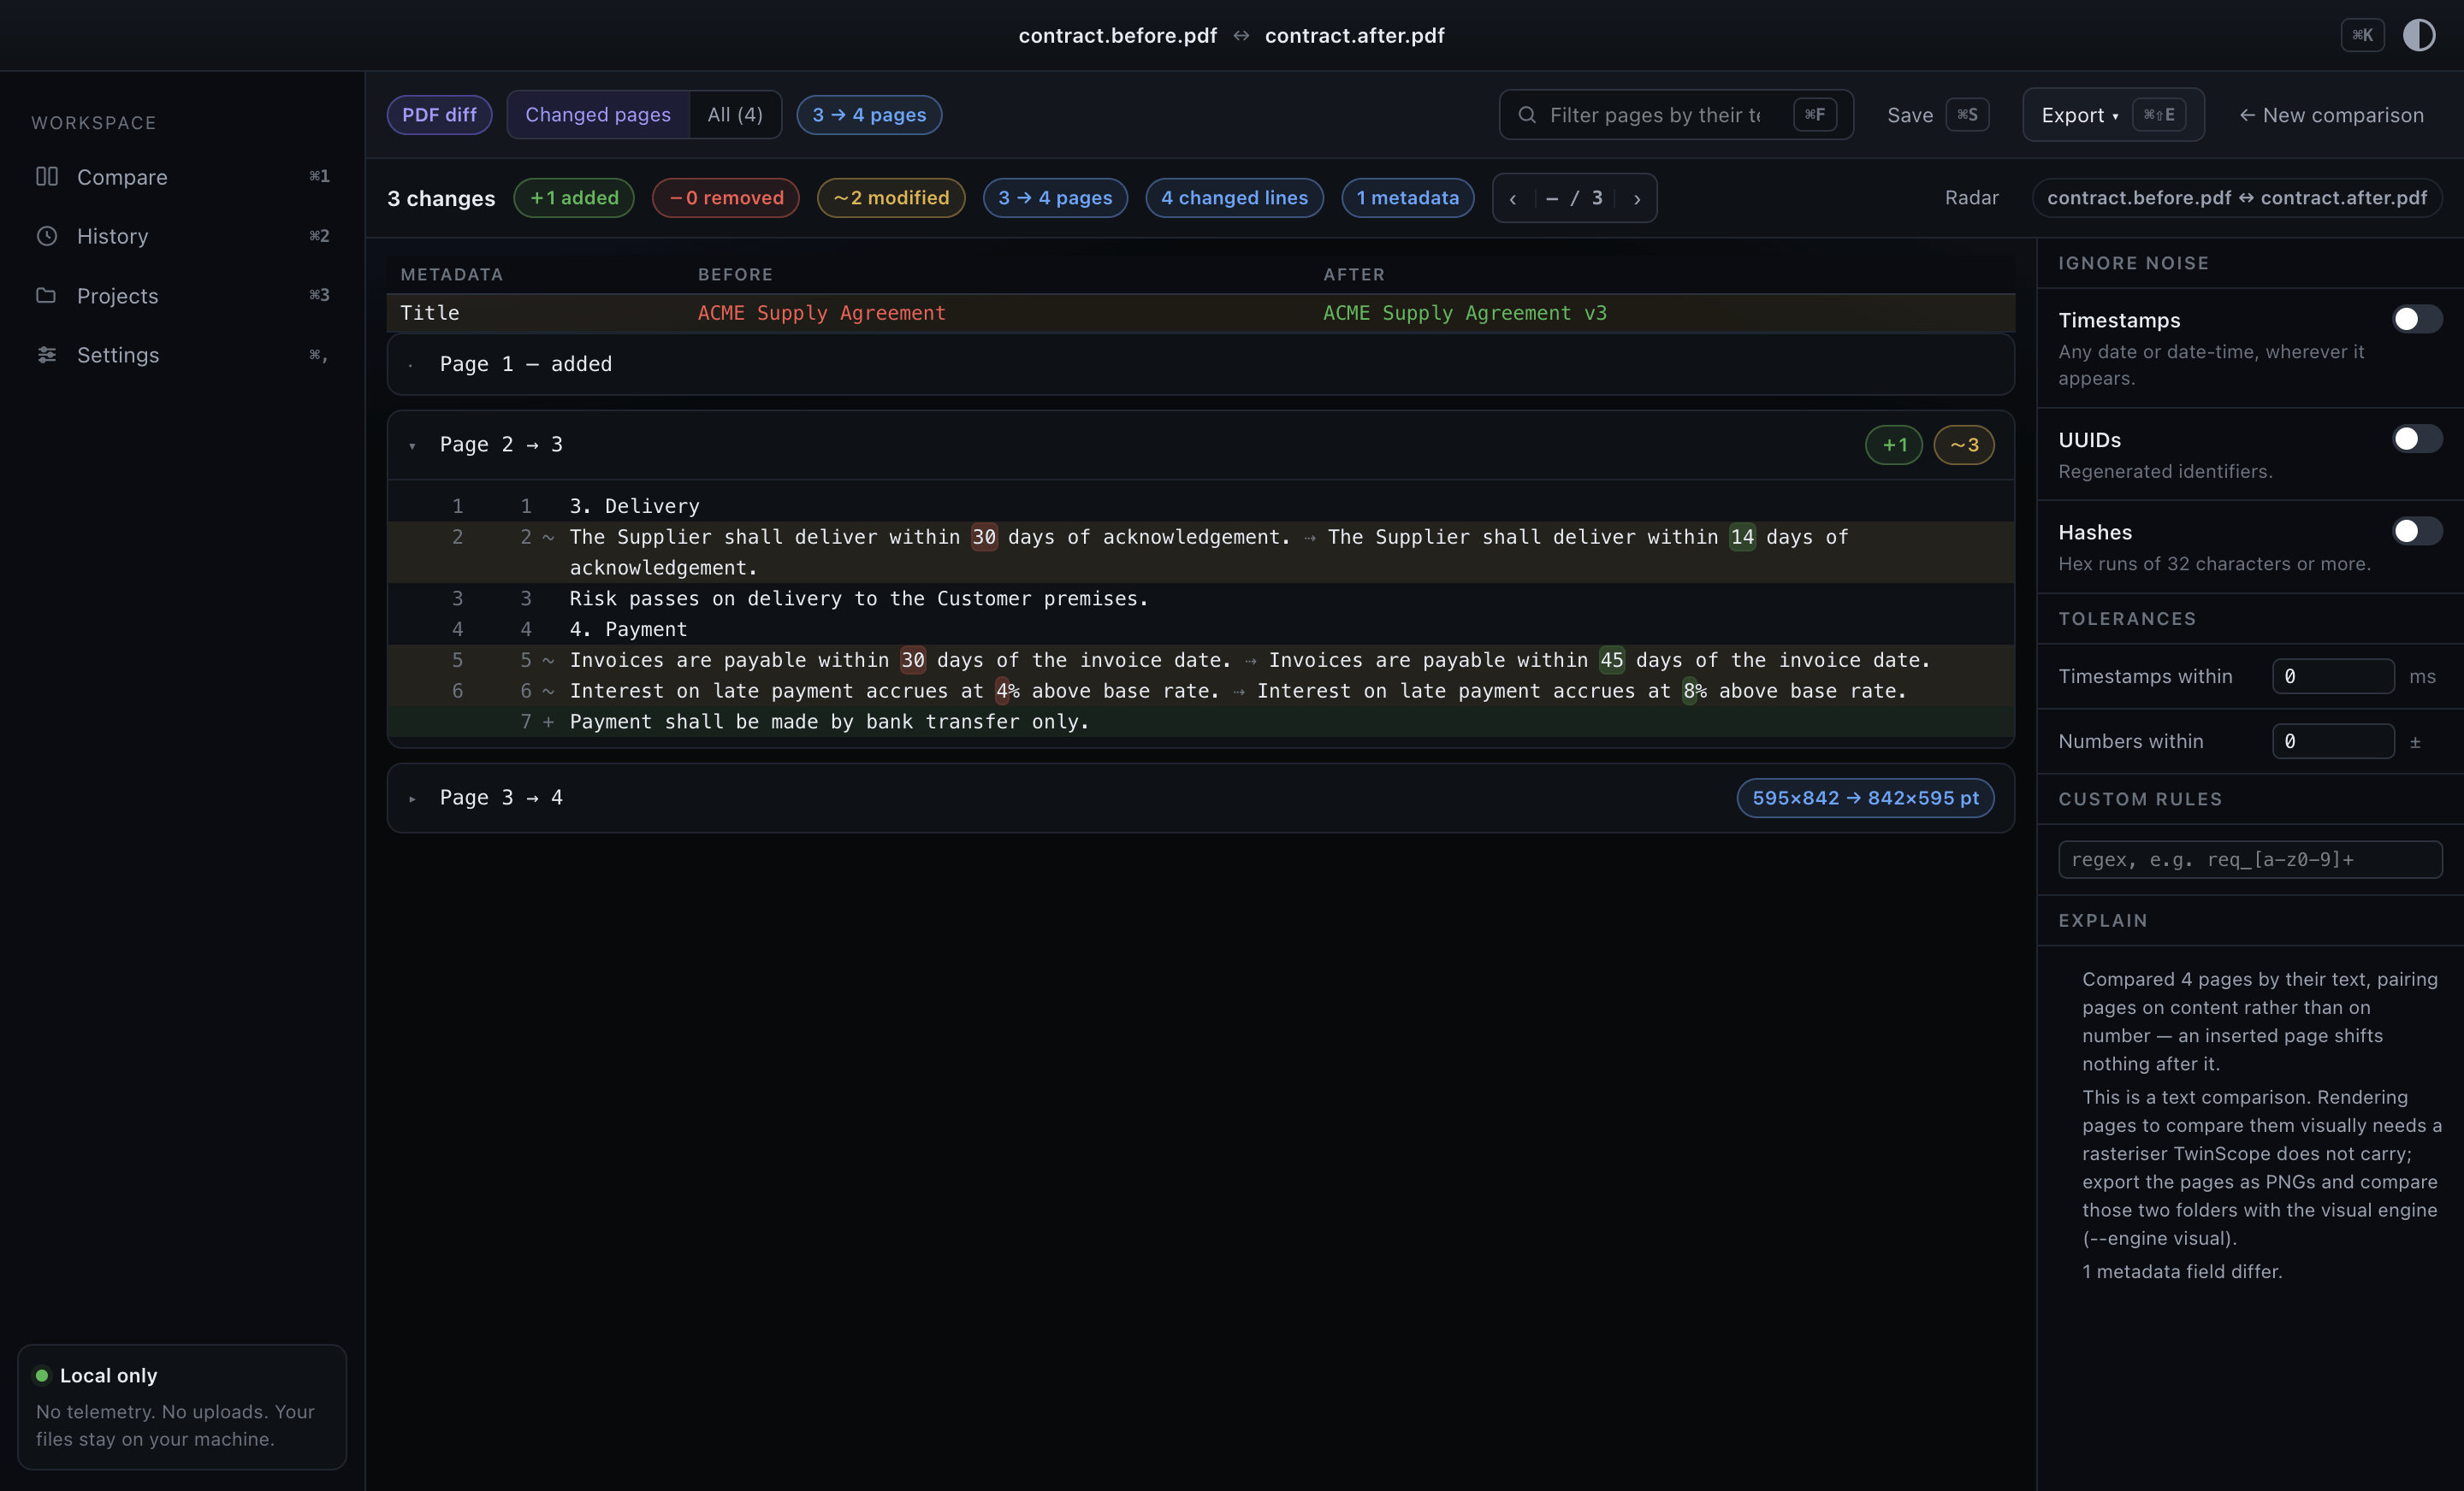Click the search magnifier icon
Image resolution: width=2464 pixels, height=1491 pixels.
tap(1527, 115)
